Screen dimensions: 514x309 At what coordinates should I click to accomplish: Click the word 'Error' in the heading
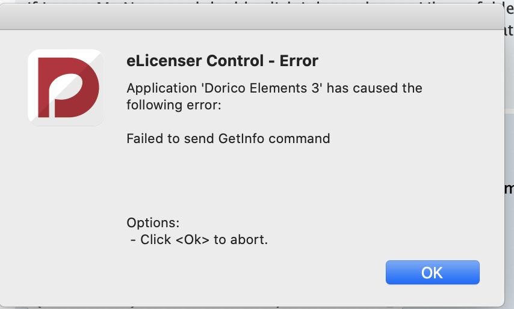tap(299, 61)
